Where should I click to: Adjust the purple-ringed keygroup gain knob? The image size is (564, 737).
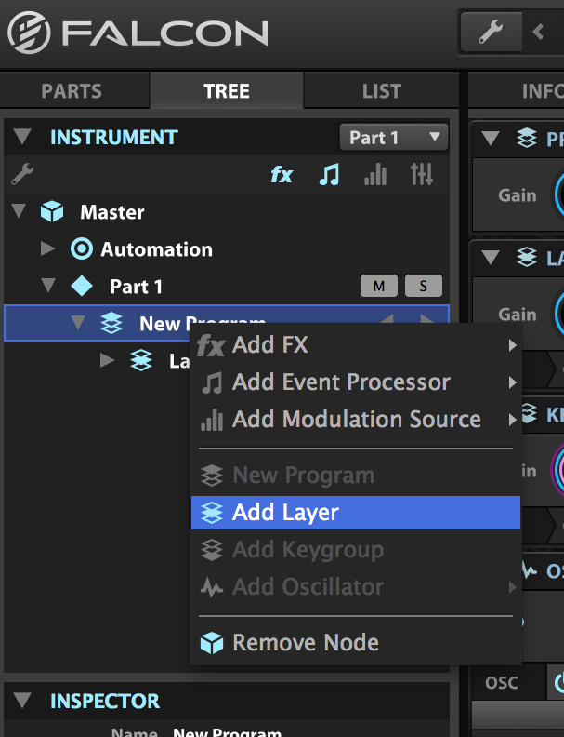(559, 470)
